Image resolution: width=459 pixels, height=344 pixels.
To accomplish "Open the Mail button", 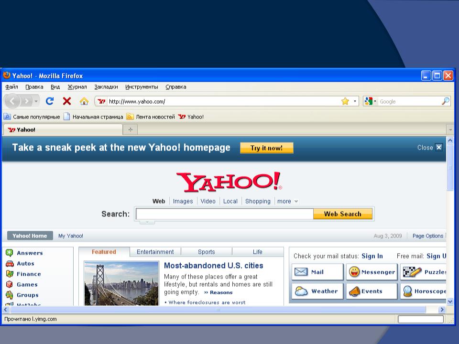I will [x=317, y=272].
